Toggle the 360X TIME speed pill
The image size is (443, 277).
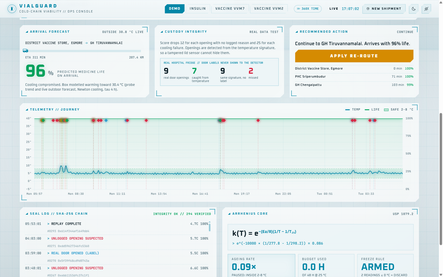coord(308,9)
